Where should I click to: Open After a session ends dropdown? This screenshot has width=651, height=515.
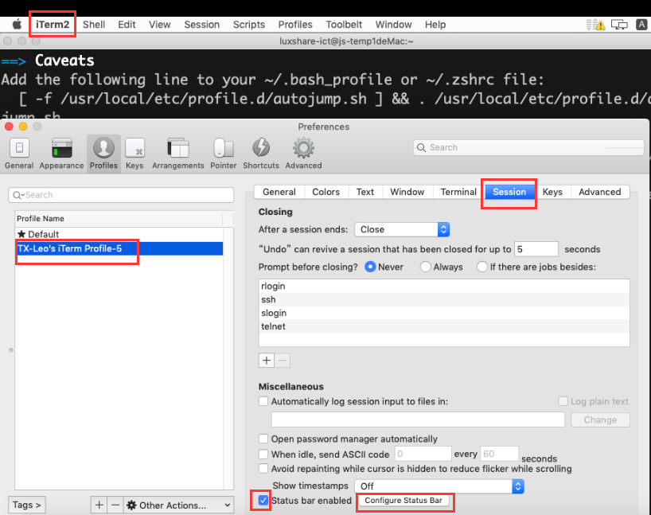click(402, 229)
